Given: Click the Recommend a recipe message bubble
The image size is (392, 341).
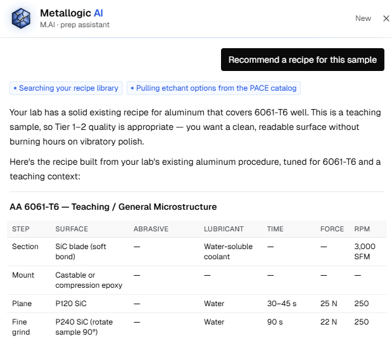Looking at the screenshot, I should [303, 60].
